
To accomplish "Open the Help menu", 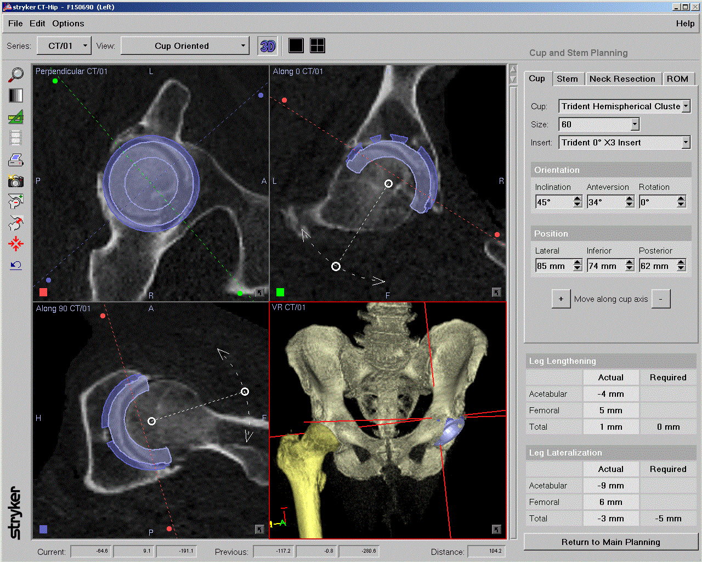I will (x=685, y=24).
